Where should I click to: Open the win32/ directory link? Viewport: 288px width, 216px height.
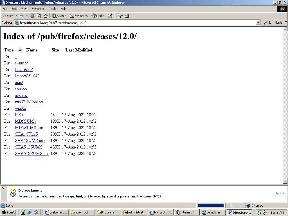click(x=21, y=108)
